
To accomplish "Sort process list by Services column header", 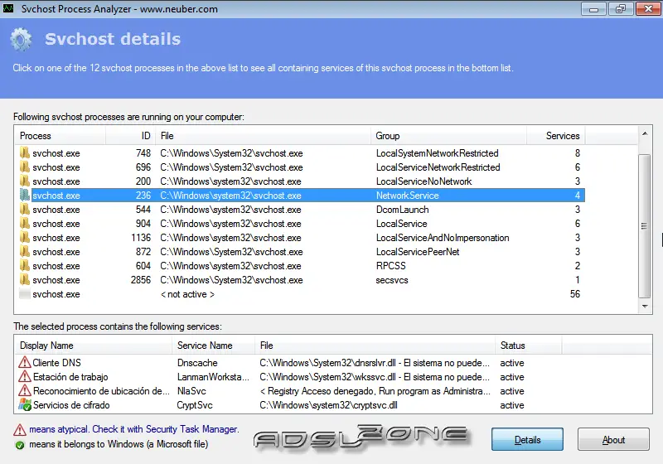I will coord(555,136).
